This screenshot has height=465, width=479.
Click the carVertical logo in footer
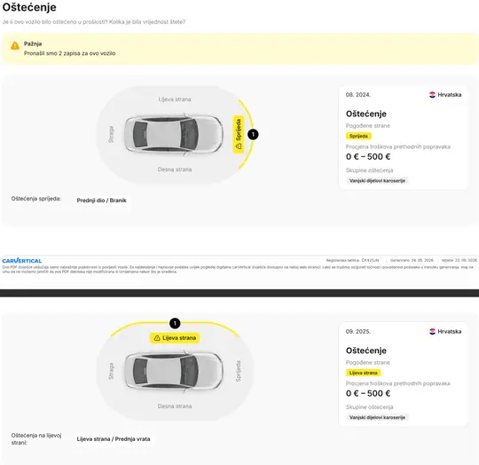click(21, 261)
